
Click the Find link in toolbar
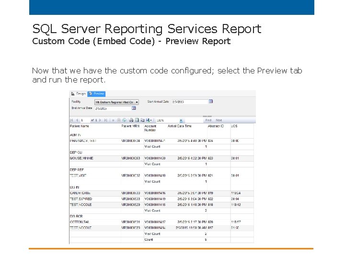tap(208, 120)
